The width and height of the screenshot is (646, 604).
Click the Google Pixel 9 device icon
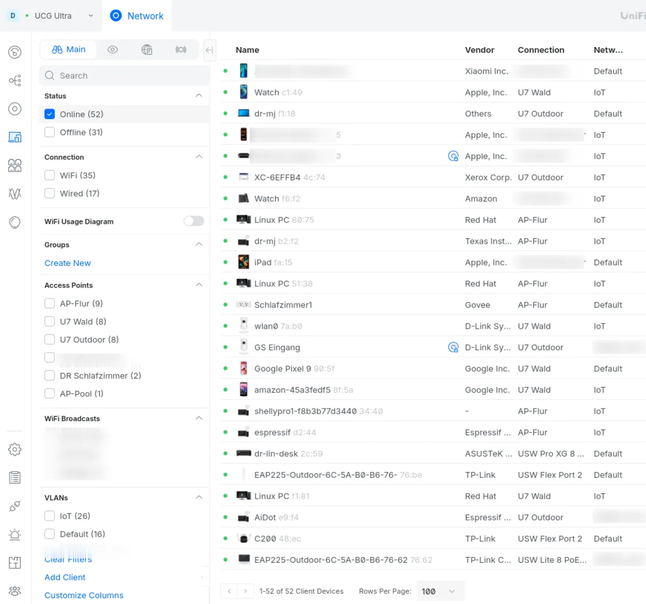pyautogui.click(x=244, y=369)
